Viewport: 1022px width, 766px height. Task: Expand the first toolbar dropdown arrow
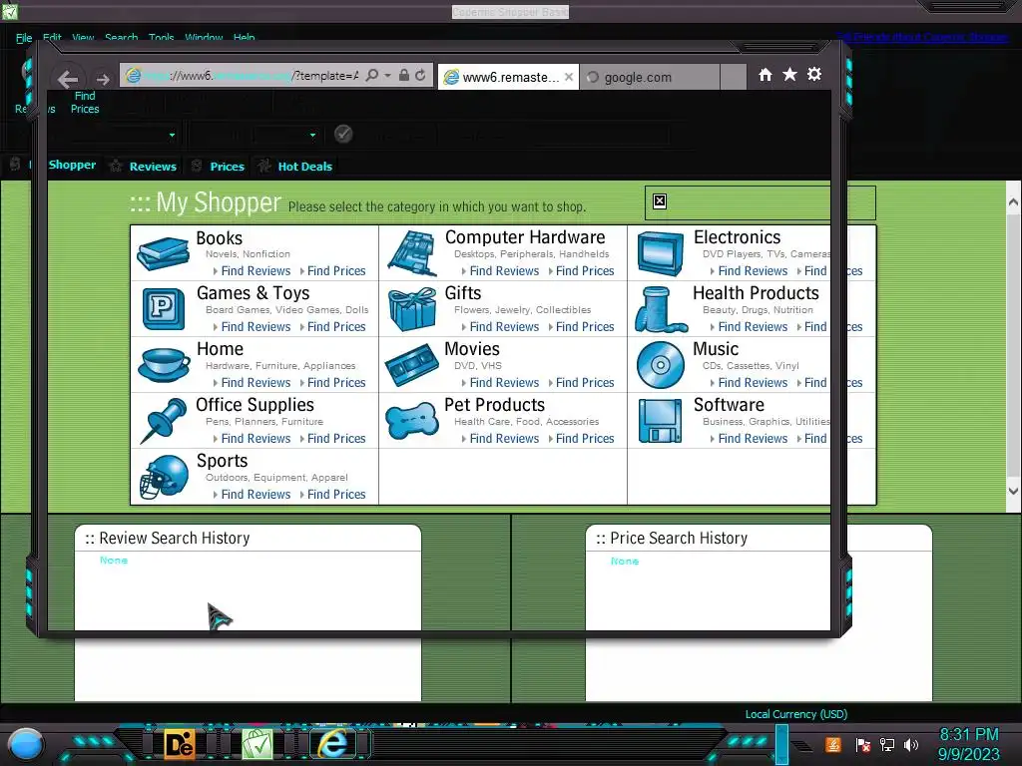point(172,135)
